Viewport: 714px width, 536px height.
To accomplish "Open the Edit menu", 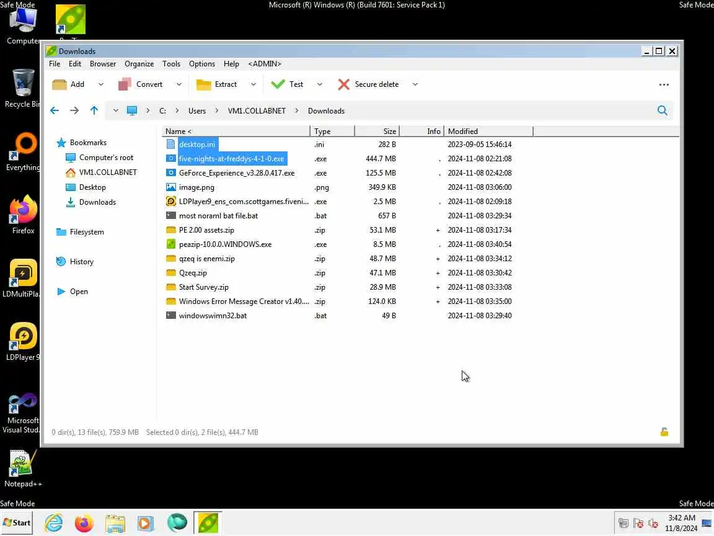I will pyautogui.click(x=74, y=64).
